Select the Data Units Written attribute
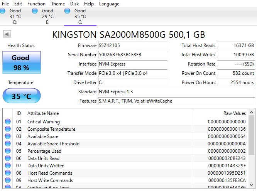Screen dimensions: 257x192 (x=46, y=166)
